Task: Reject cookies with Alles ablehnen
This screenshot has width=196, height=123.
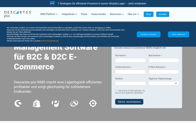Action: coord(179,34)
